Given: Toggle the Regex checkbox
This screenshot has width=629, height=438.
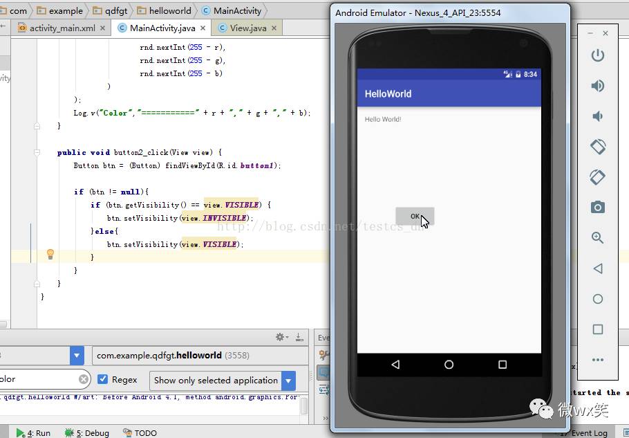Looking at the screenshot, I should tap(103, 379).
